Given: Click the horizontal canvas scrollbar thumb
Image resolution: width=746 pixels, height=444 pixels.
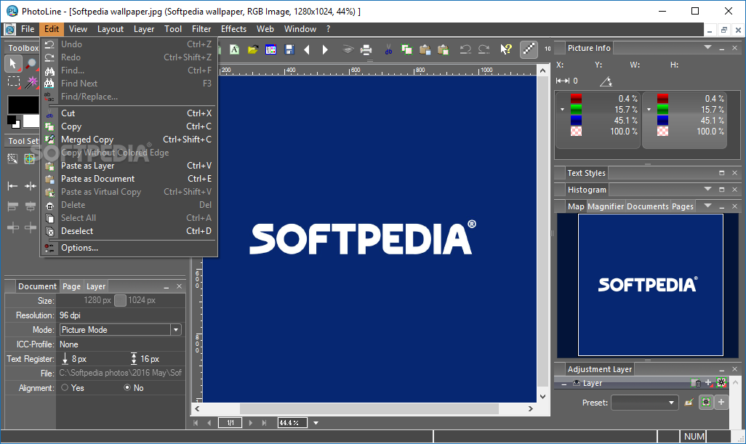Looking at the screenshot, I should [369, 408].
